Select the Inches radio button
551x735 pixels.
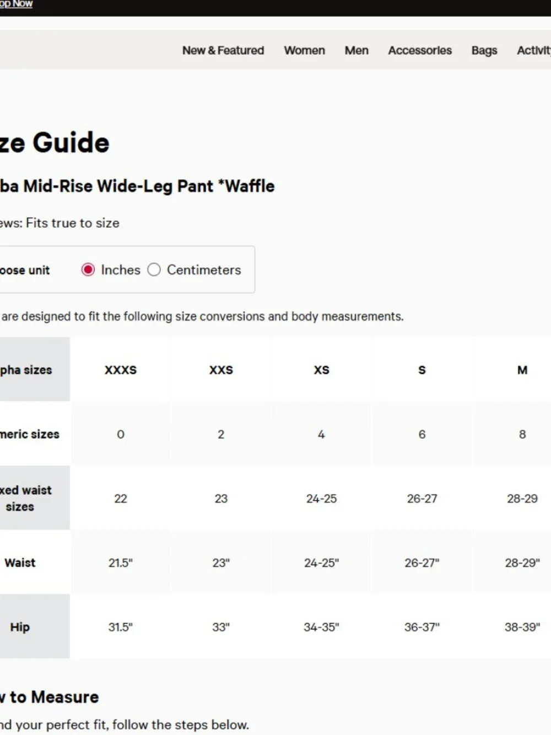[88, 270]
